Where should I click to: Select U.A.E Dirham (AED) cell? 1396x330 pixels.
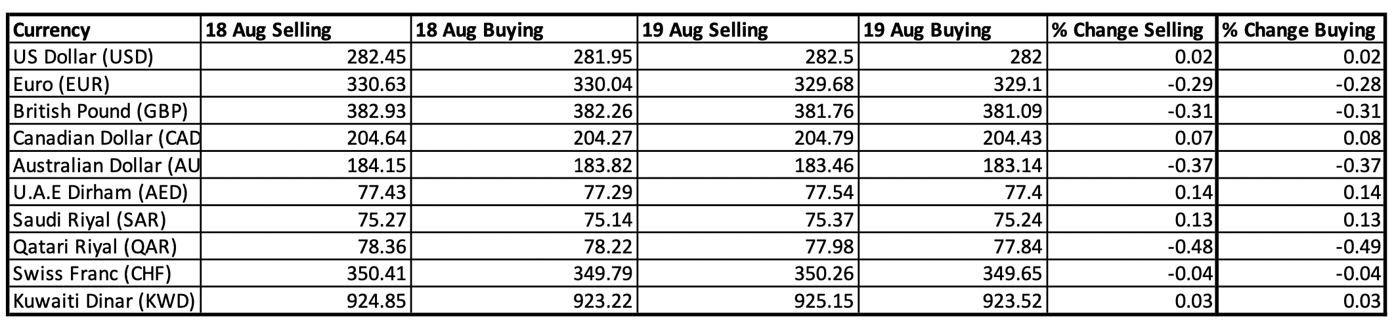[105, 192]
